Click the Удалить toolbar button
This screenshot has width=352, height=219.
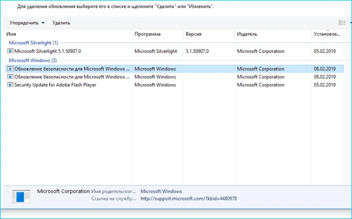(61, 23)
